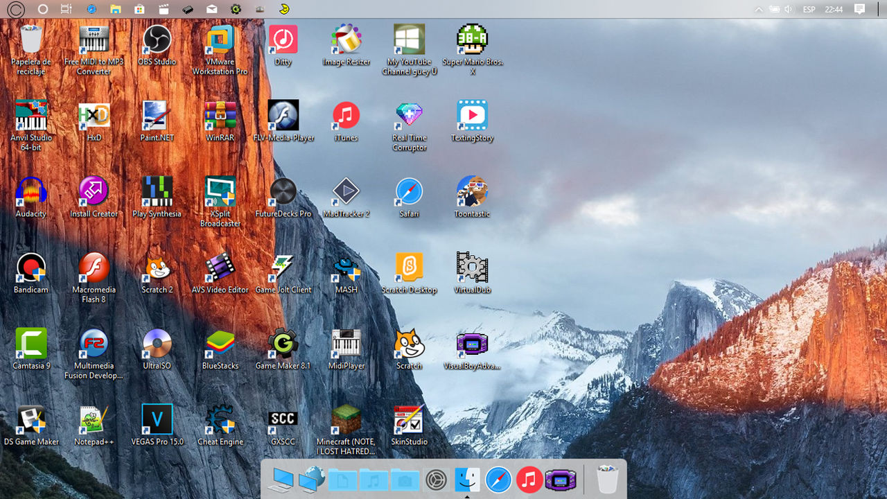Open the trash can in the dock
Screen dimensions: 887x499
point(608,478)
